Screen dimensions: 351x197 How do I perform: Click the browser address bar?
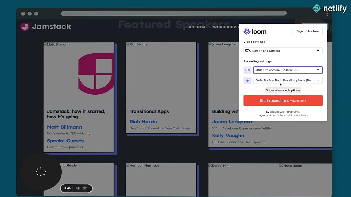coord(174,13)
